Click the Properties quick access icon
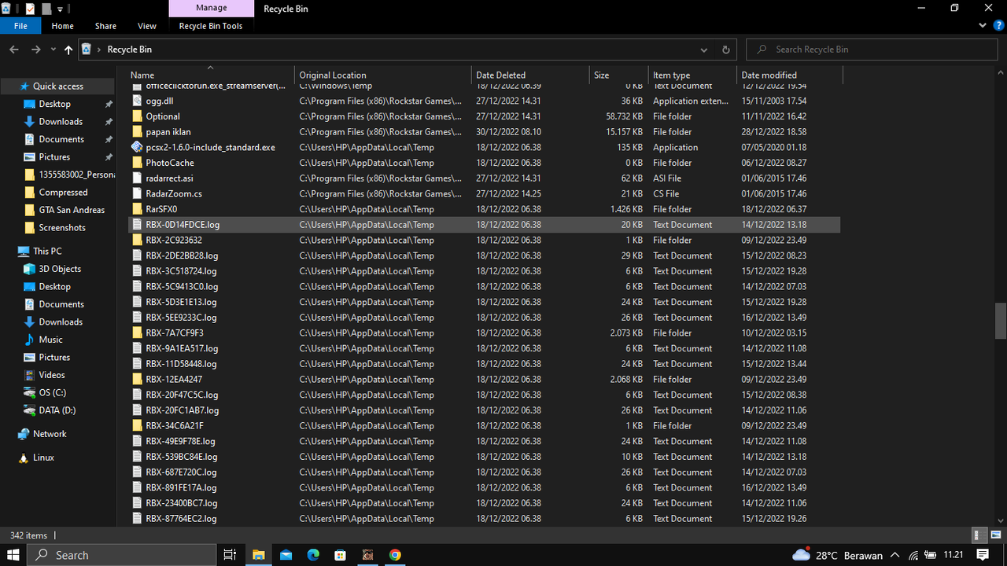Viewport: 1007px width, 566px height. point(30,9)
